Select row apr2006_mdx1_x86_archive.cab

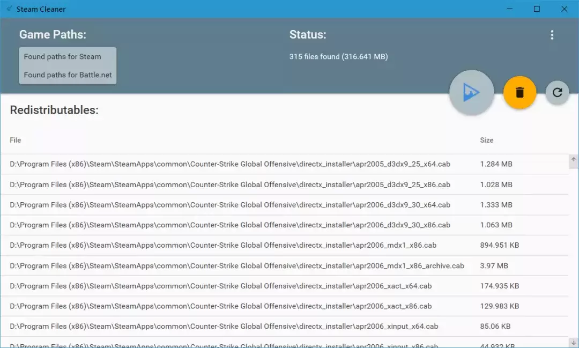point(284,265)
